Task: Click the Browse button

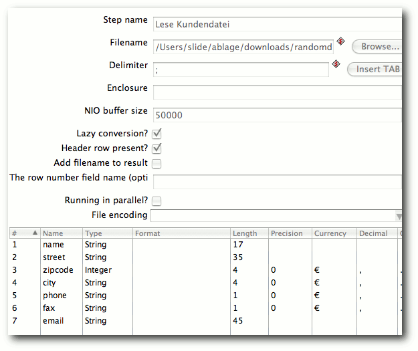Action: point(377,47)
